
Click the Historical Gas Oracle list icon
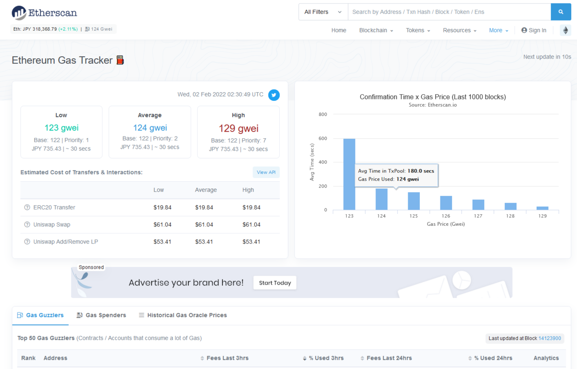141,315
